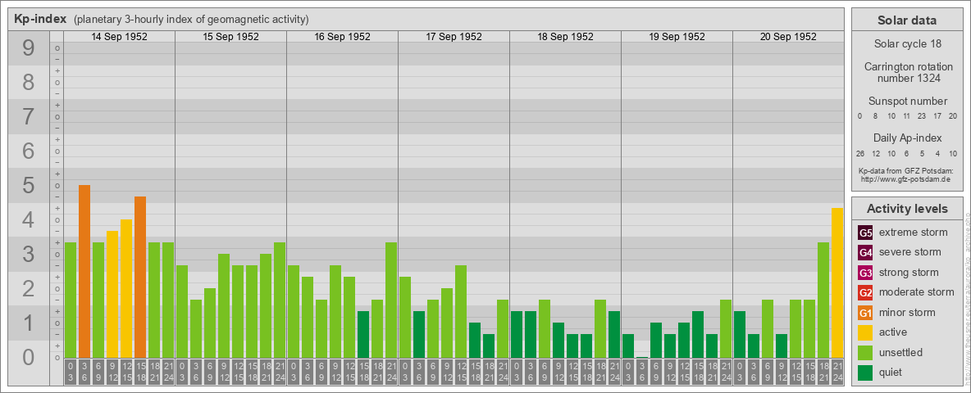Click the 'quiet' legend label

[892, 372]
